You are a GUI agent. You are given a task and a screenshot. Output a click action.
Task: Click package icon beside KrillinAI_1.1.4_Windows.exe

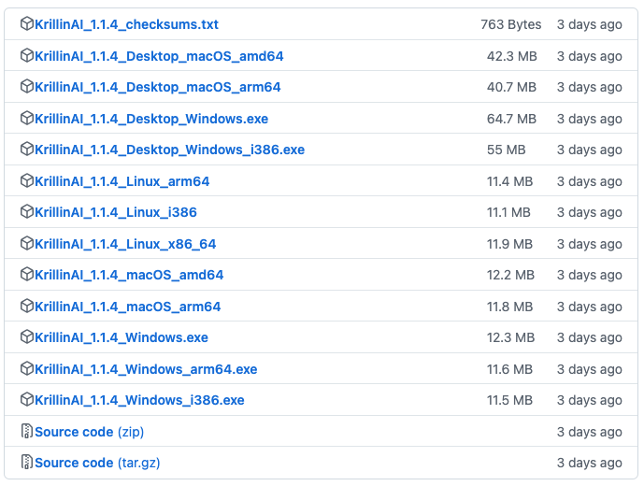27,336
